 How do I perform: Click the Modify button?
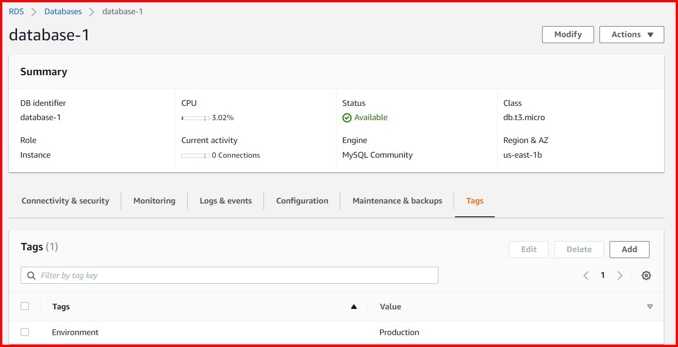click(568, 34)
